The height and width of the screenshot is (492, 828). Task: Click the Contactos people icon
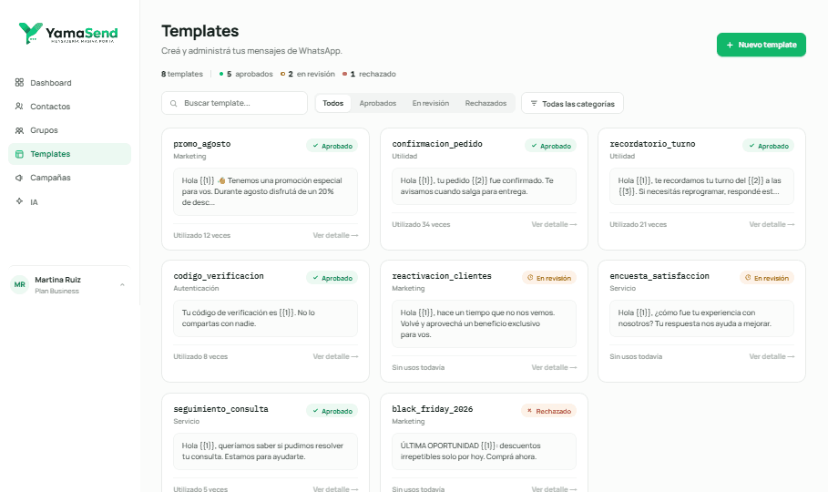click(19, 107)
